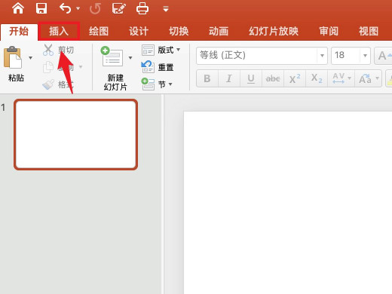Image resolution: width=392 pixels, height=294 pixels.
Task: Expand the font name dropdown arrow
Action: 322,56
